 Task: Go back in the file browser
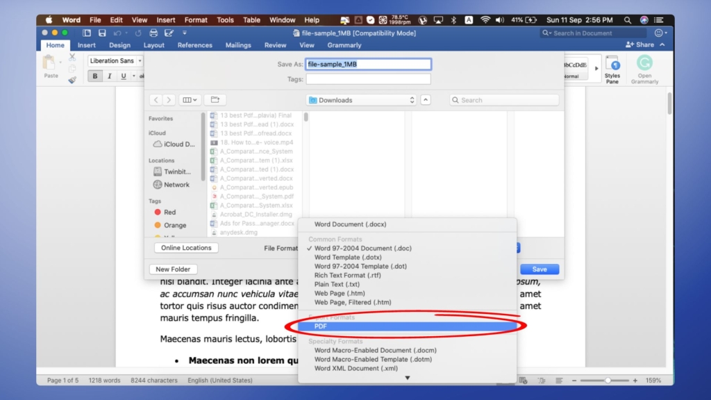click(156, 100)
